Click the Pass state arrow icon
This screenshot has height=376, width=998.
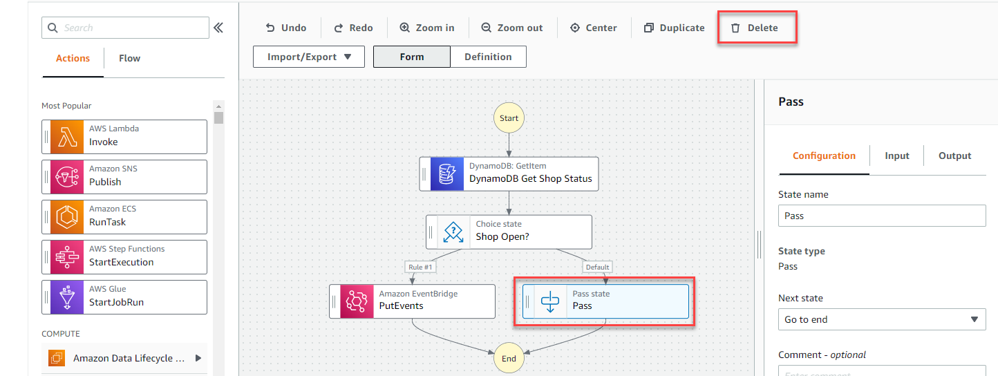[550, 301]
